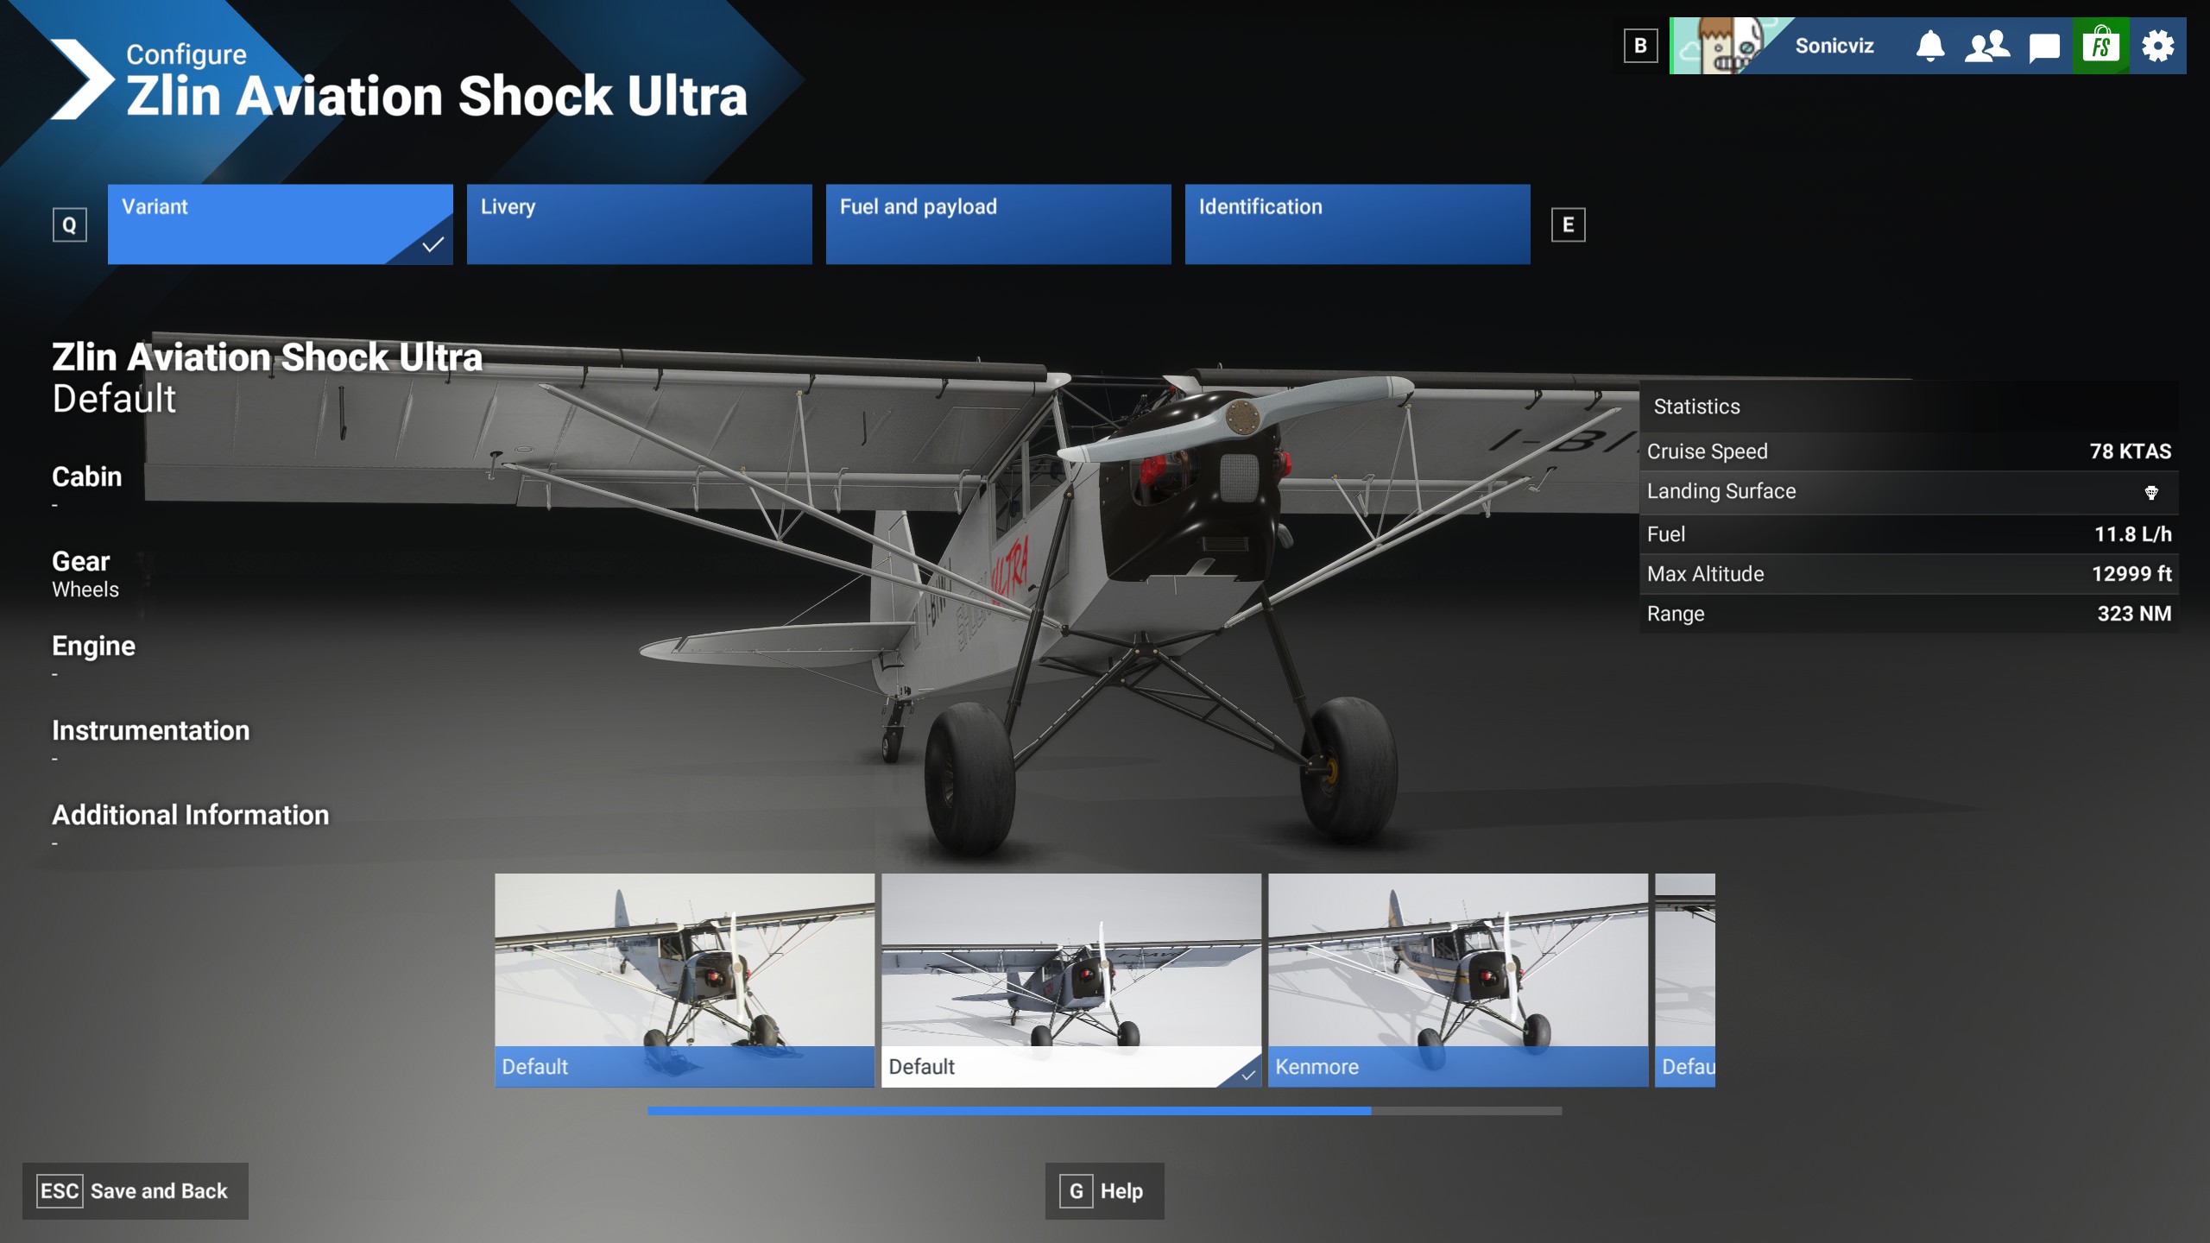This screenshot has height=1243, width=2210.
Task: Select the checked Default variant thumbnail
Action: pos(1071,980)
